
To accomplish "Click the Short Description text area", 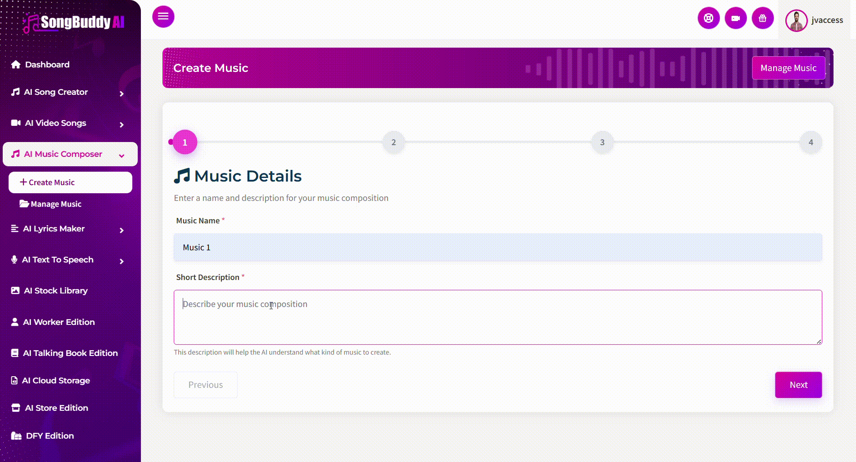I will (497, 317).
